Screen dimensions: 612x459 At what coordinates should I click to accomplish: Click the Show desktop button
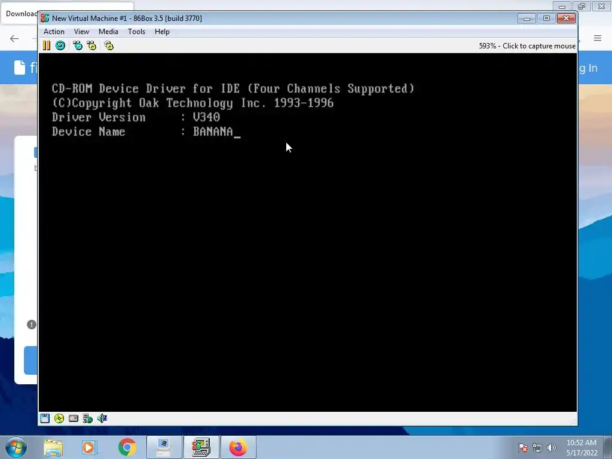608,448
